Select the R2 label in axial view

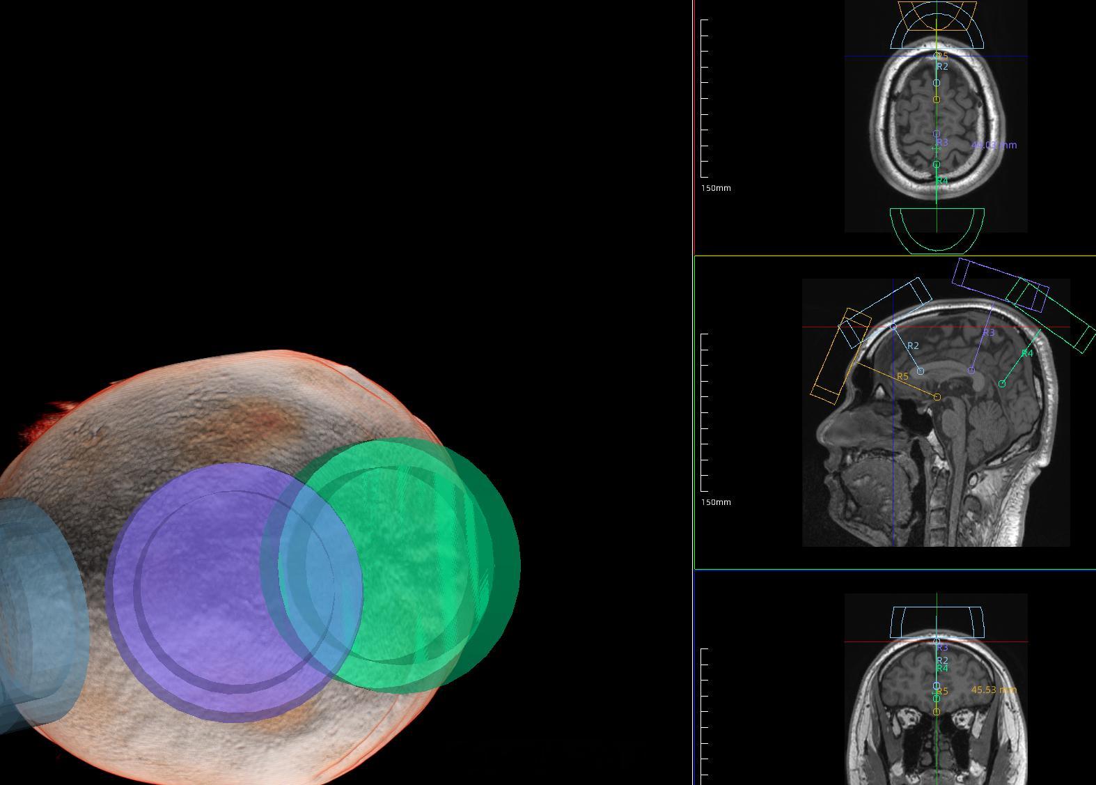coord(942,66)
